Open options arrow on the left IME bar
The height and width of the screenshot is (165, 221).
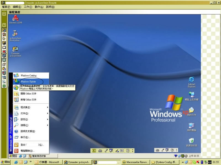(x=132, y=151)
